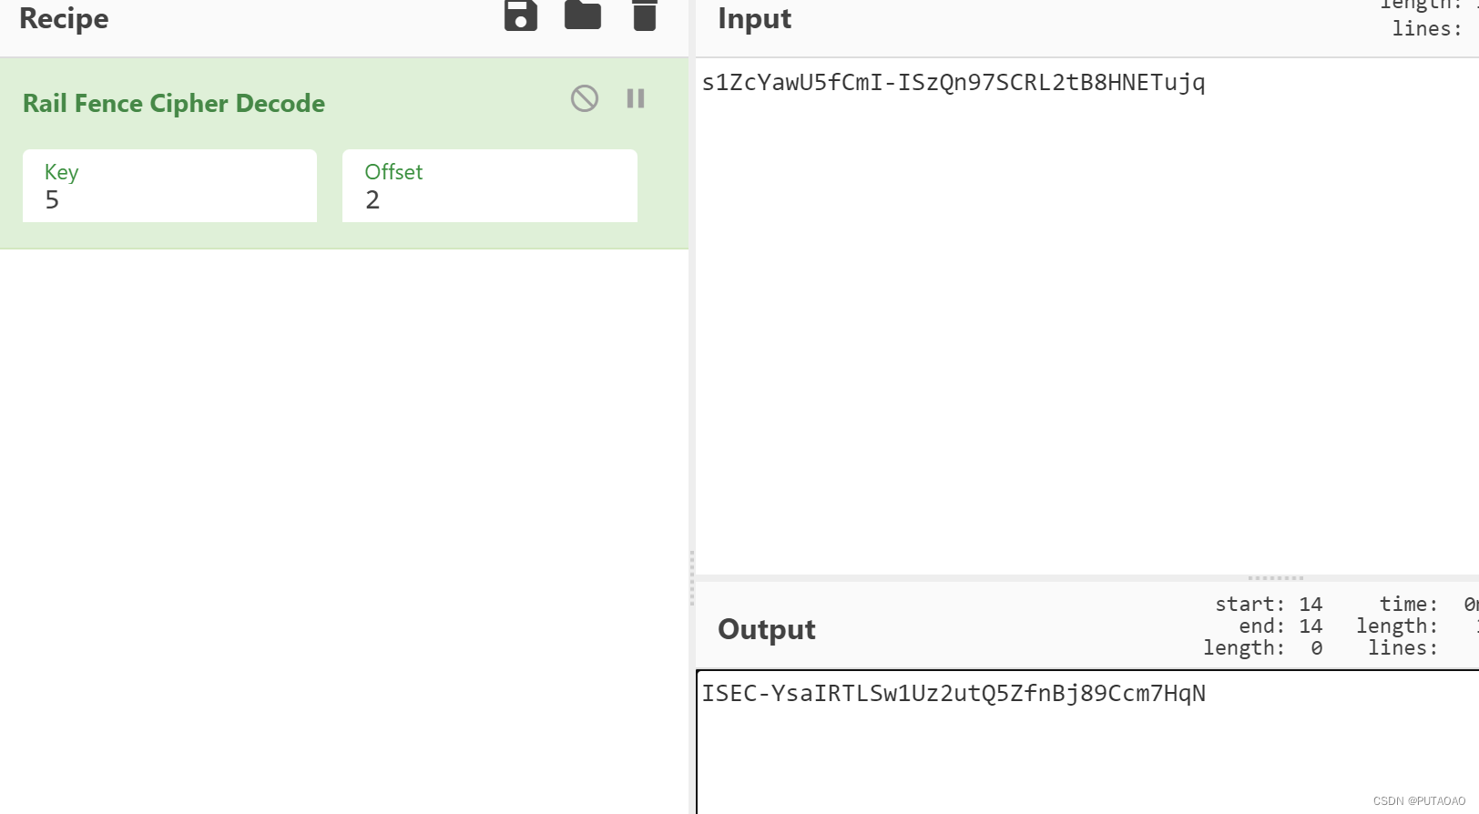Disable the Rail Fence Cipher Decode operation
Screen dimensions: 1479x814
(x=585, y=98)
